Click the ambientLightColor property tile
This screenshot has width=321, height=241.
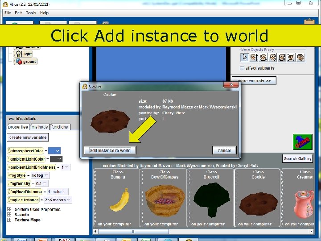(26, 159)
